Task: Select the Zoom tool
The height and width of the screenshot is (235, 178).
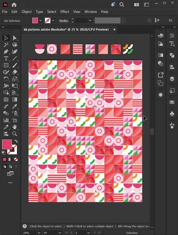Action: (14, 134)
